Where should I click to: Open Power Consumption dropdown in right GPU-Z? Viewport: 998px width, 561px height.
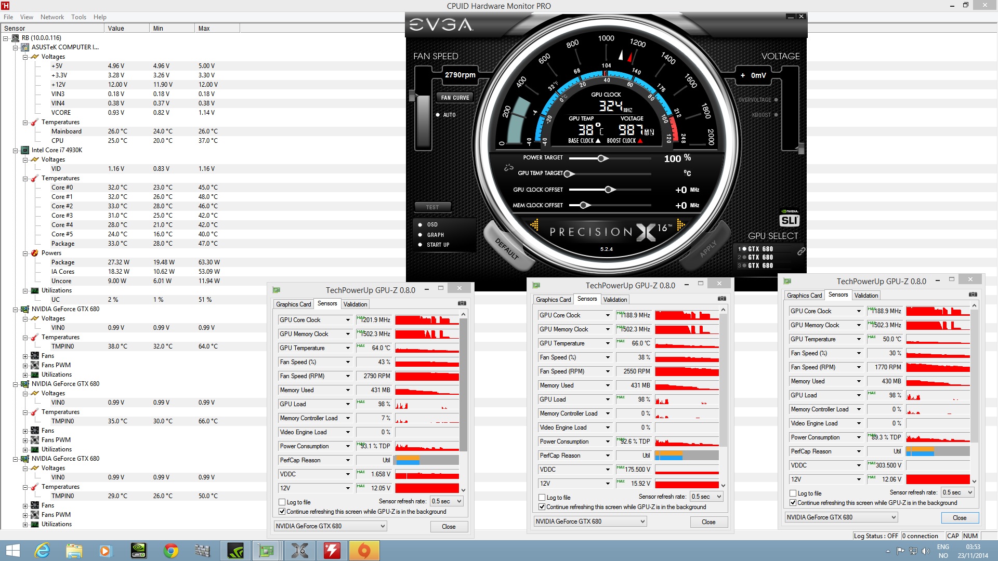[x=859, y=437]
